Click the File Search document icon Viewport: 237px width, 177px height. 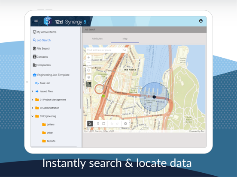click(34, 48)
